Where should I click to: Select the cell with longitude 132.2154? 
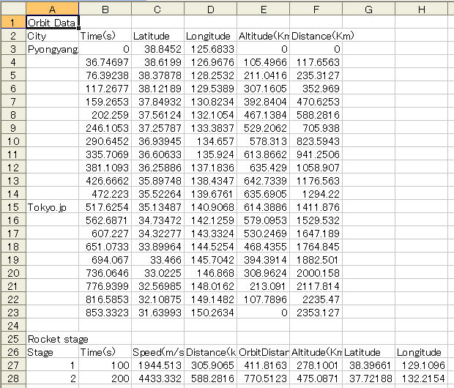pyautogui.click(x=421, y=378)
